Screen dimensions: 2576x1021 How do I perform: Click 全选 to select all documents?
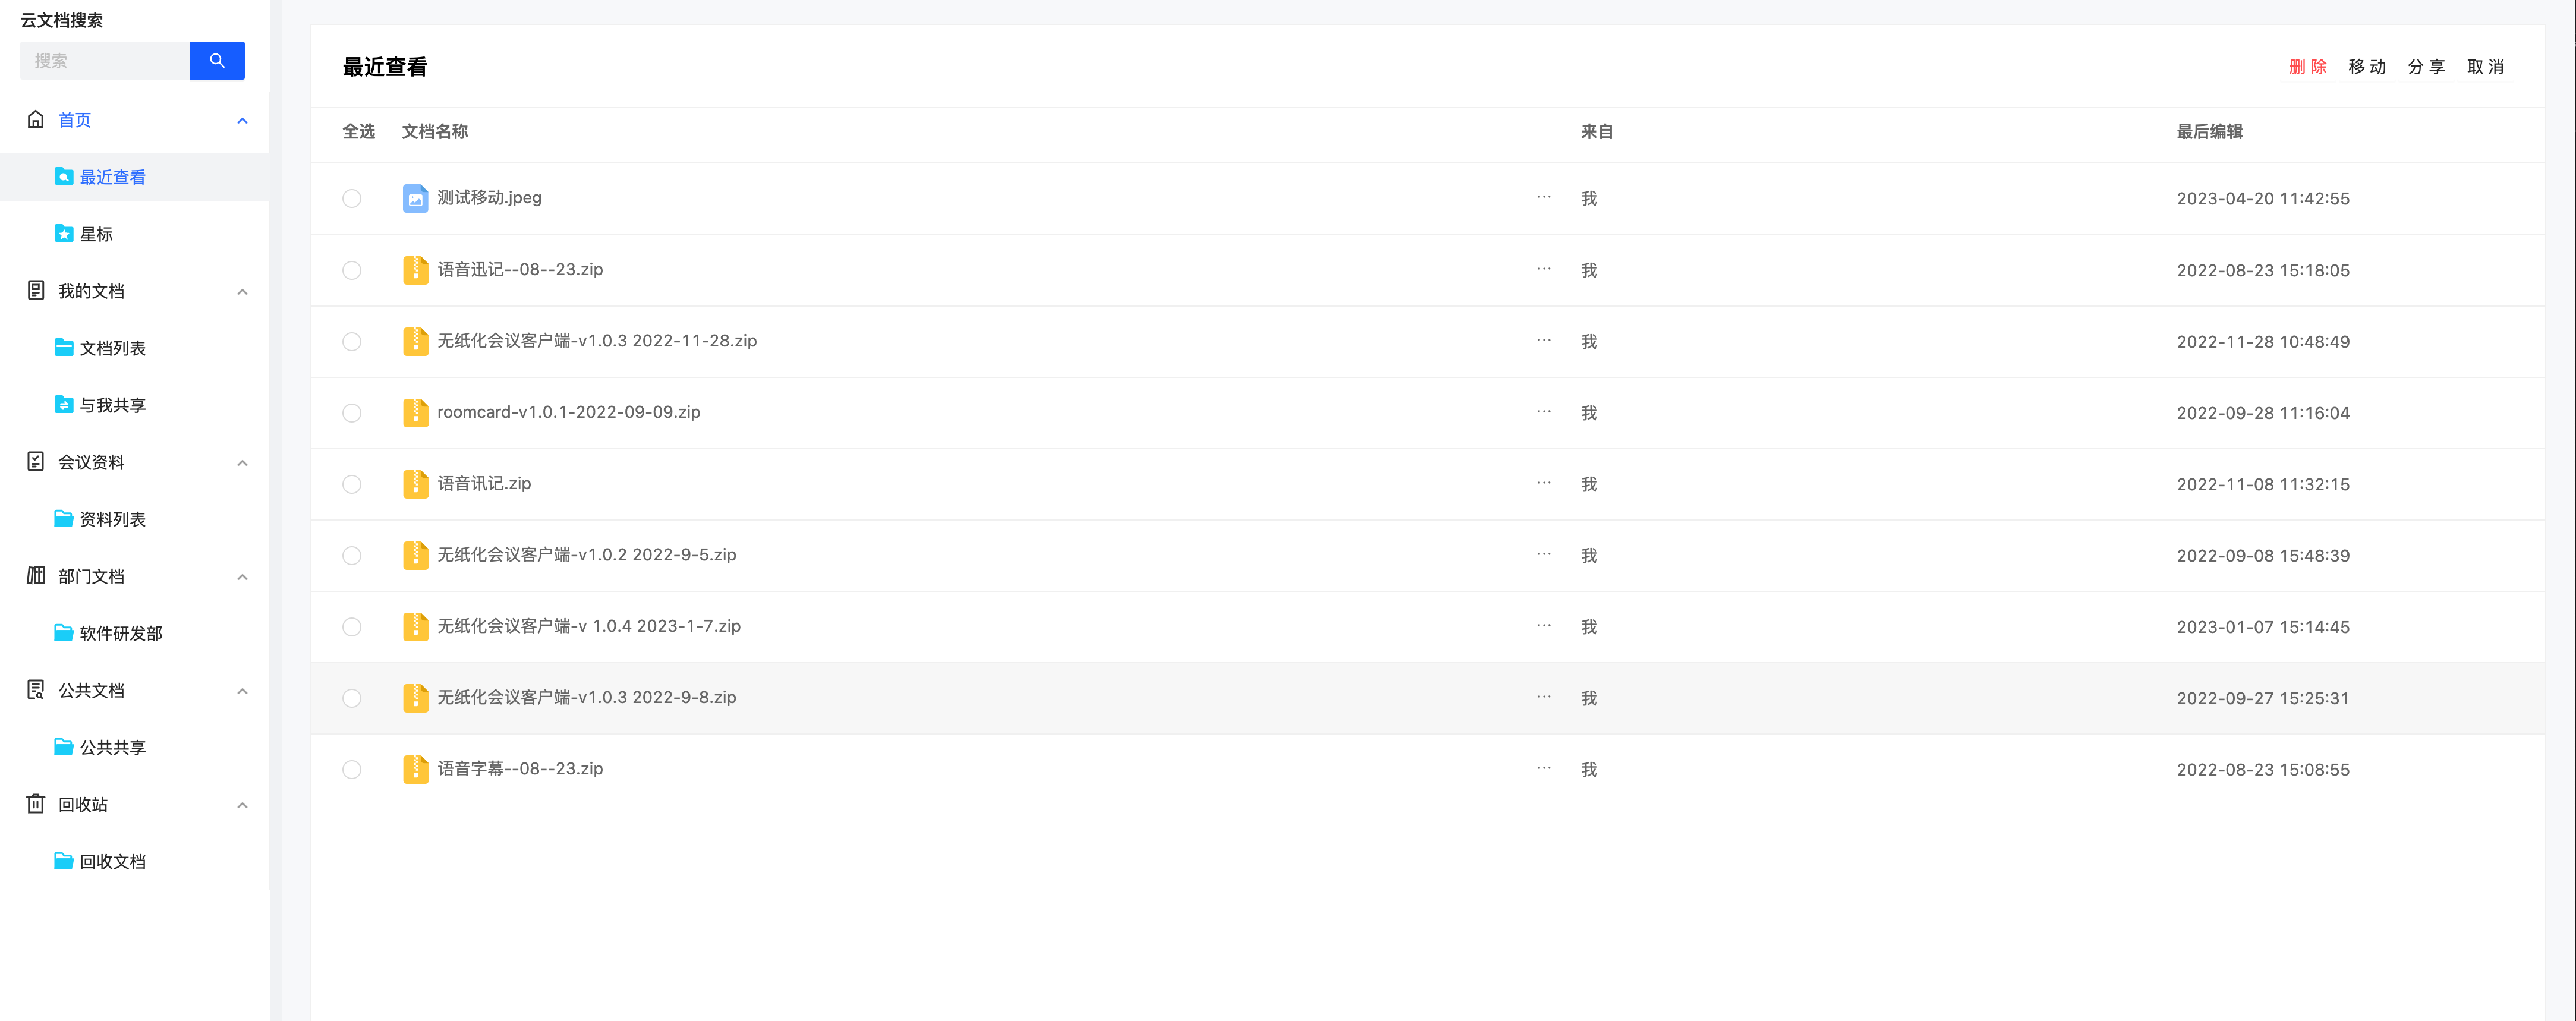(x=358, y=131)
